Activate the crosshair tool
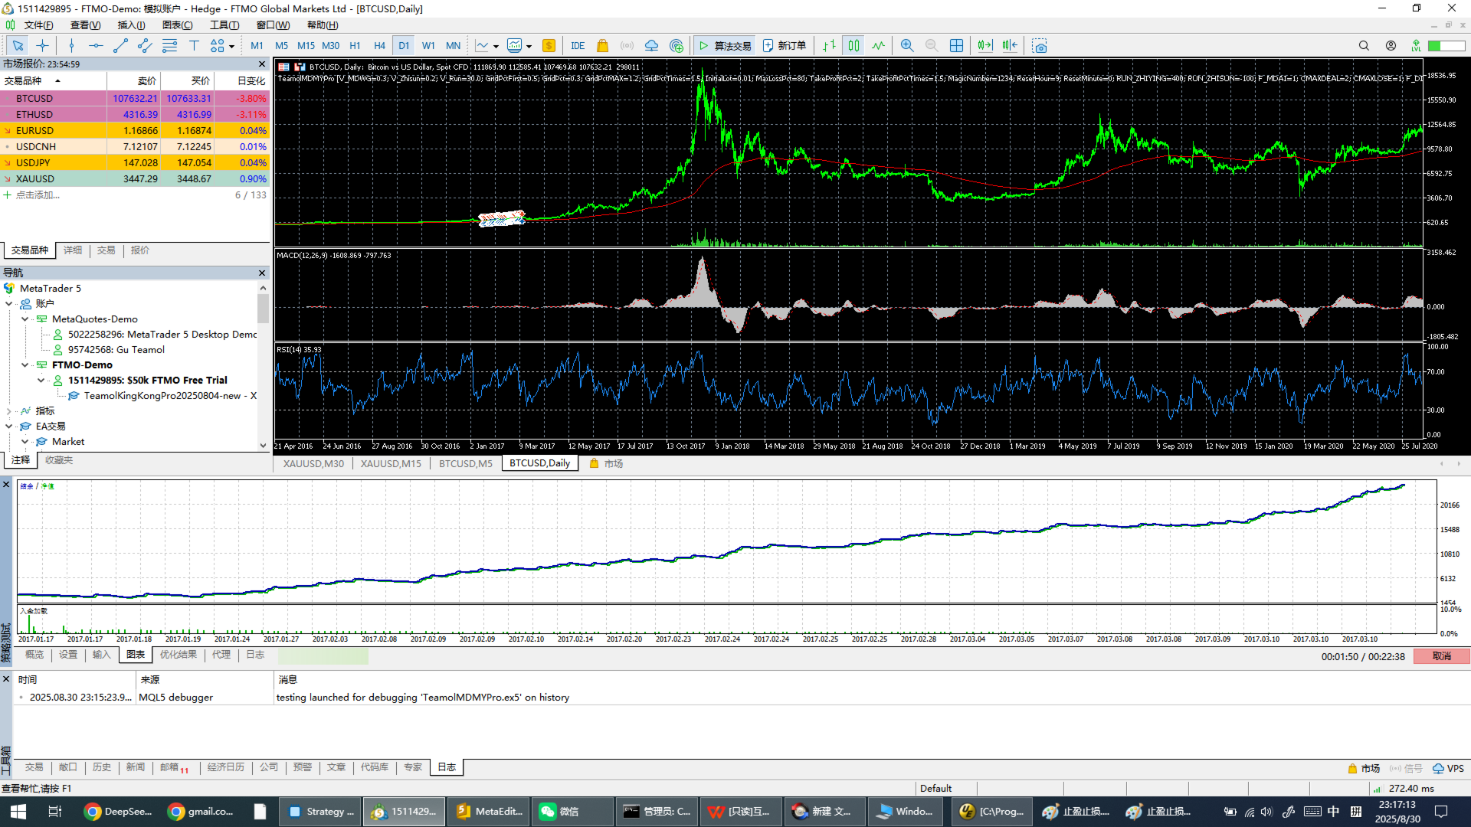The height and width of the screenshot is (827, 1471). tap(42, 46)
